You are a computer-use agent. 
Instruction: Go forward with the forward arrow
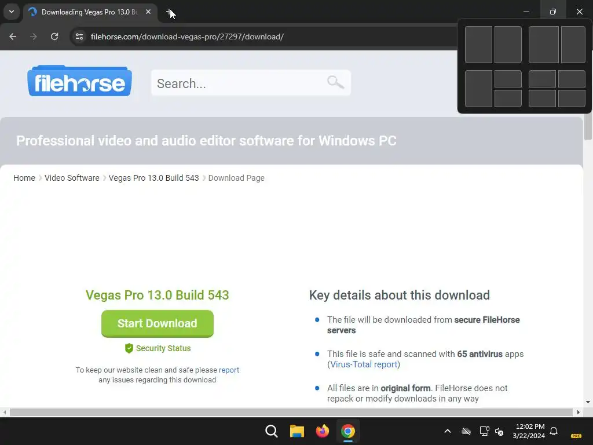(34, 37)
